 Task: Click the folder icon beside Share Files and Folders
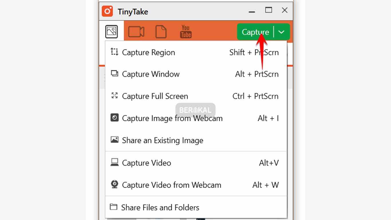tap(114, 207)
